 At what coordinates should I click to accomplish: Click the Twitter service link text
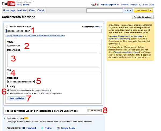[49, 128]
